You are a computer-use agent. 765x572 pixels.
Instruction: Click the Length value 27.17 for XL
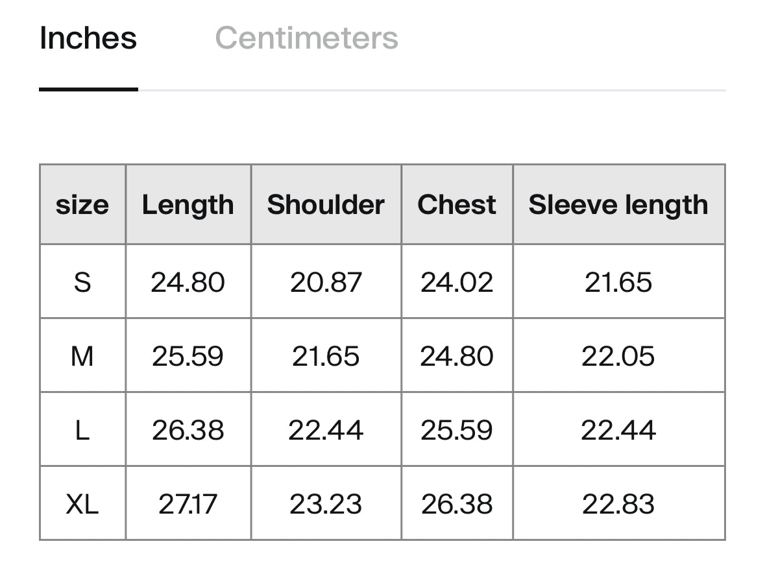(188, 504)
